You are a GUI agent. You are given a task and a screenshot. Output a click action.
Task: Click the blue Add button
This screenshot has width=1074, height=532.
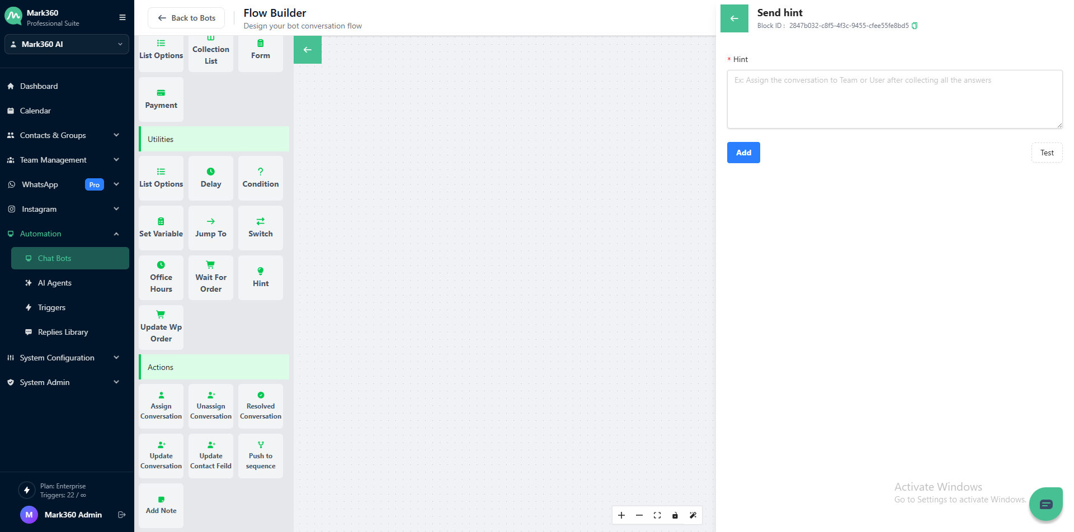point(743,153)
